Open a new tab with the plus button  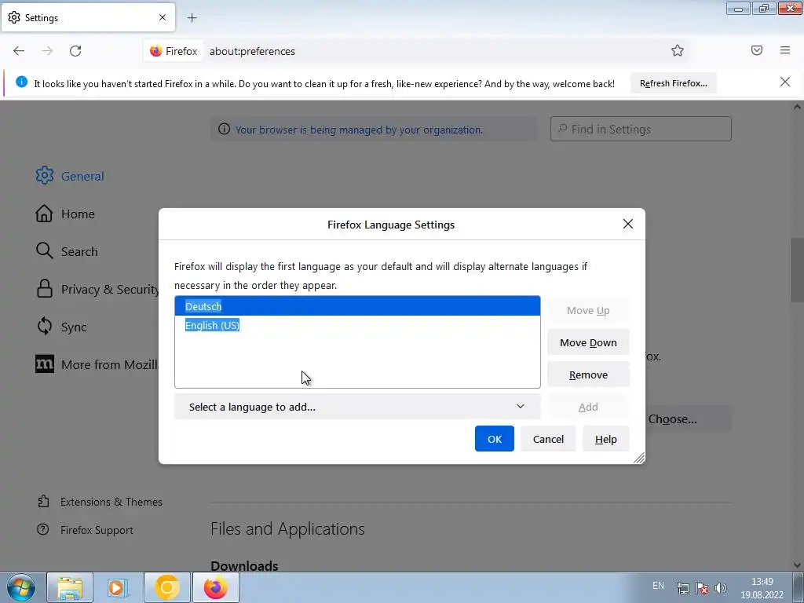coord(192,18)
